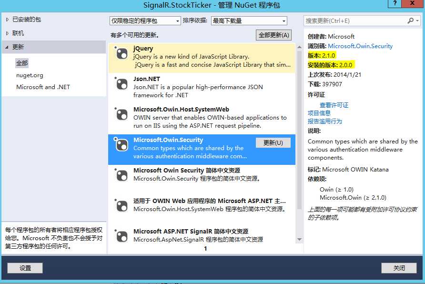425x284 pixels.
Task: Select the Json.NET package title
Action: coord(147,79)
